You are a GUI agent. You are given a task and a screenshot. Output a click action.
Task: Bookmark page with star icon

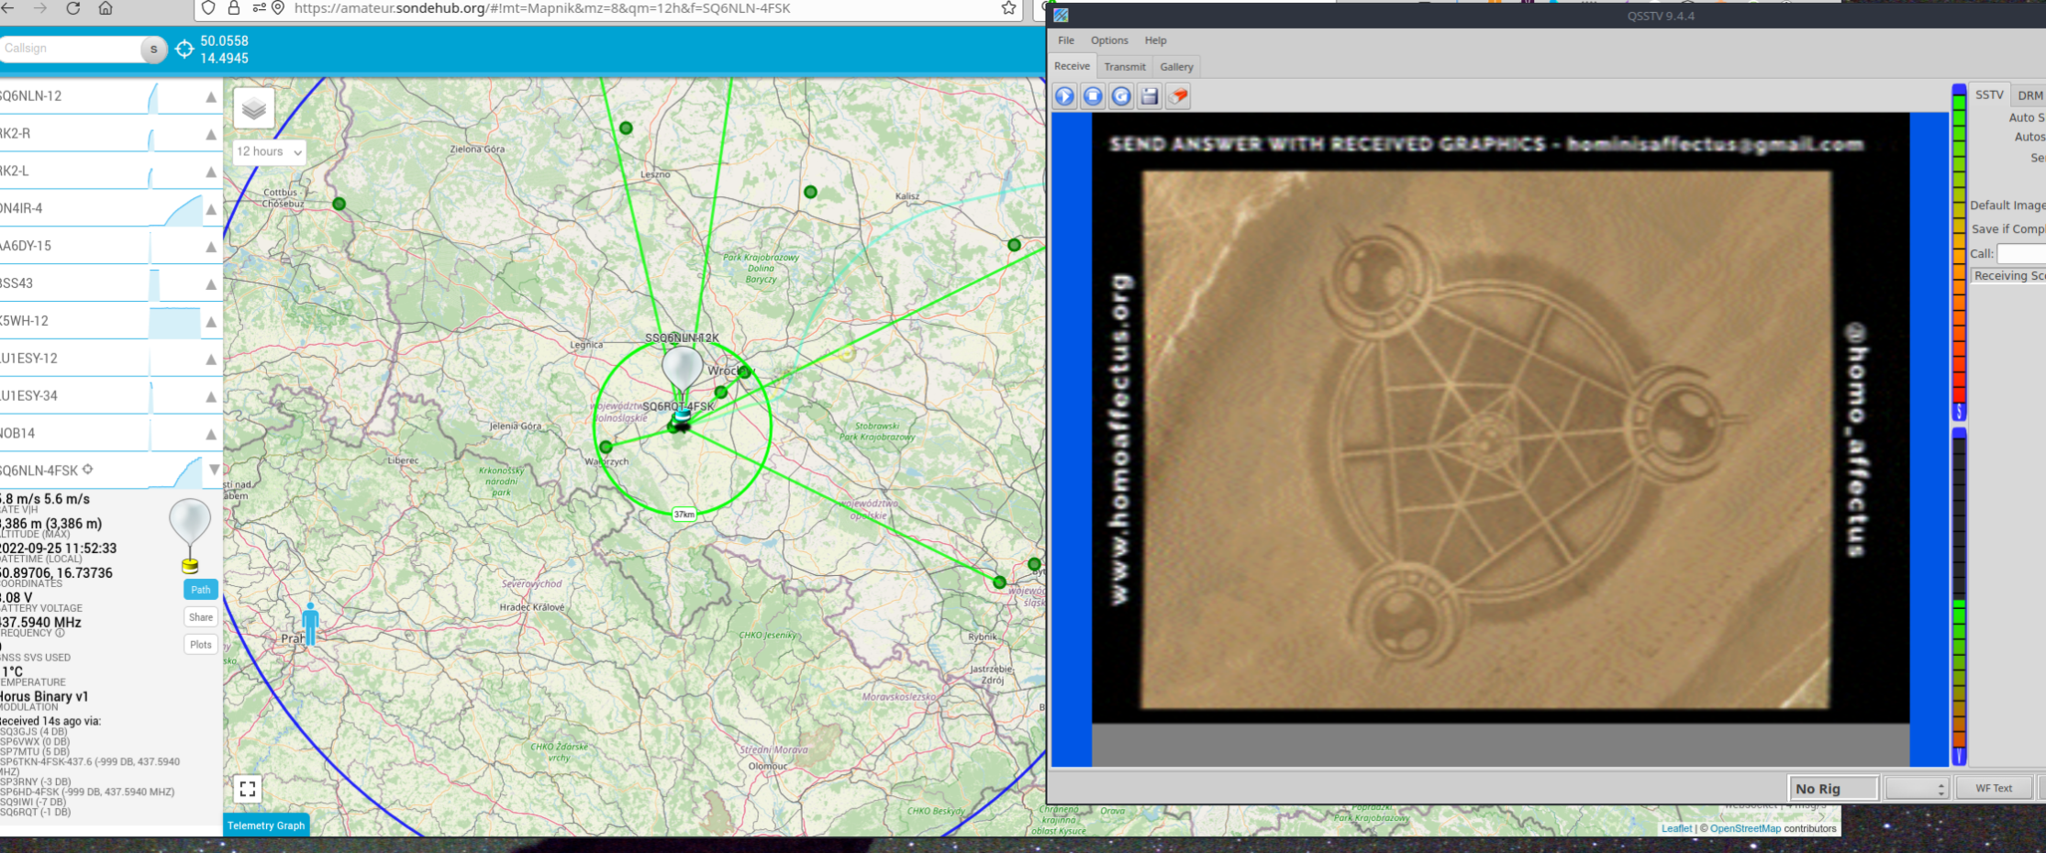[x=1008, y=8]
